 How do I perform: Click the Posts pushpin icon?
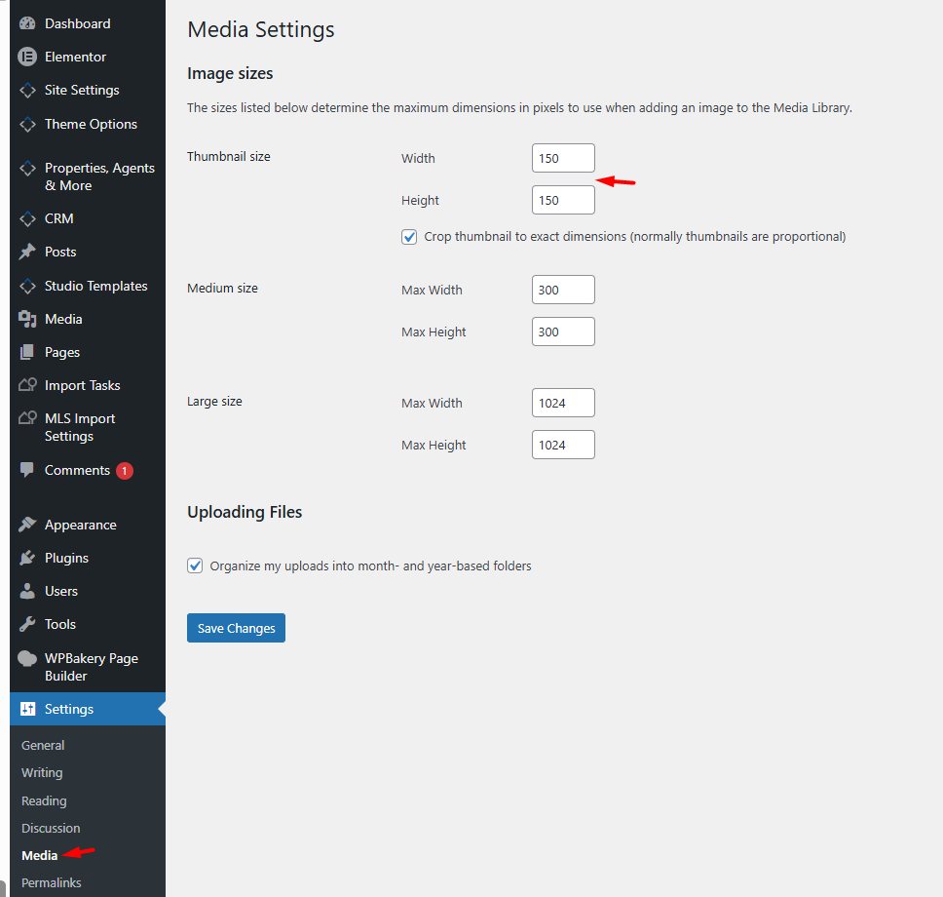click(27, 252)
